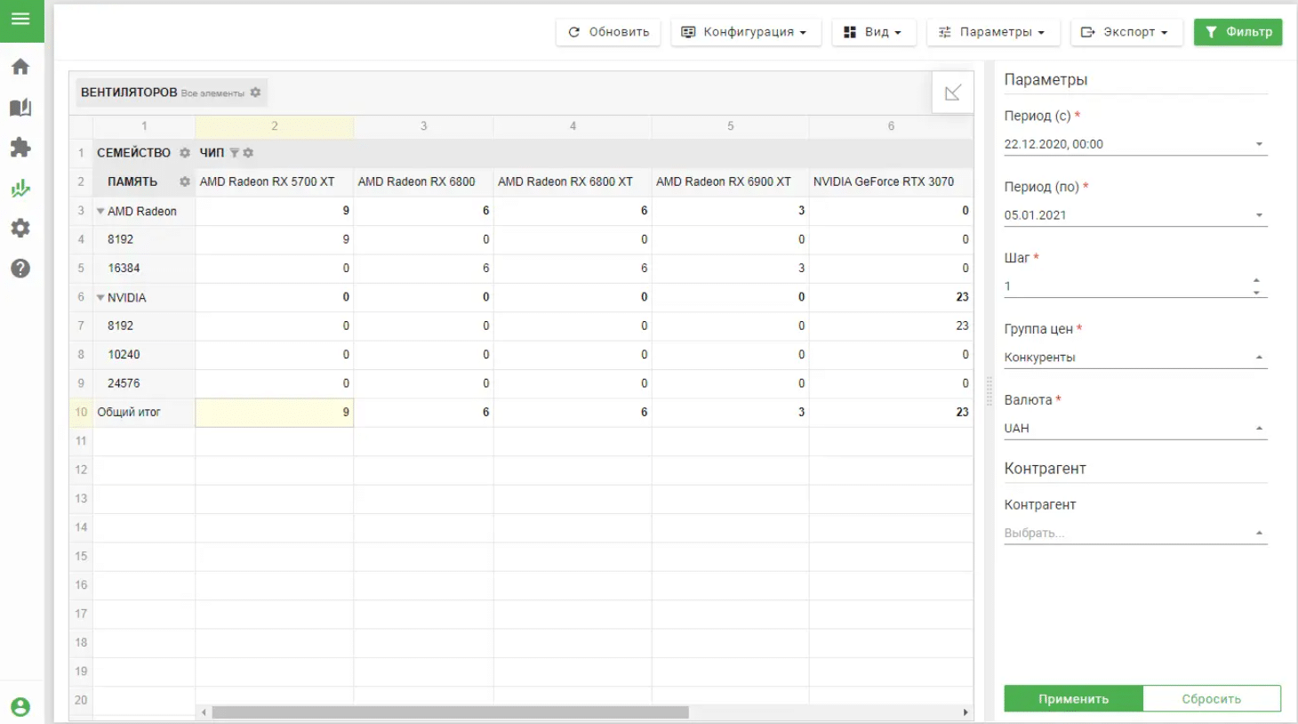The image size is (1298, 724).
Task: Go to the home page icon
Action: (x=20, y=67)
